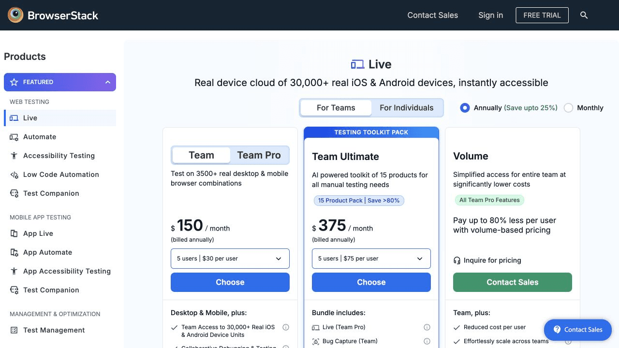Click checkmark beside Reduced cost per user
The width and height of the screenshot is (619, 348).
pyautogui.click(x=457, y=327)
